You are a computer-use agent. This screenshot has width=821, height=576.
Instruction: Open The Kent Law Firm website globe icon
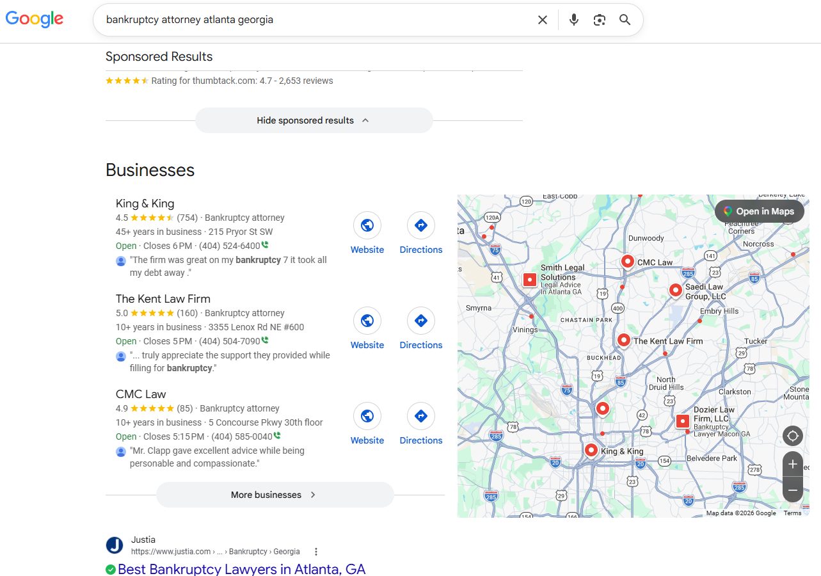pos(367,321)
